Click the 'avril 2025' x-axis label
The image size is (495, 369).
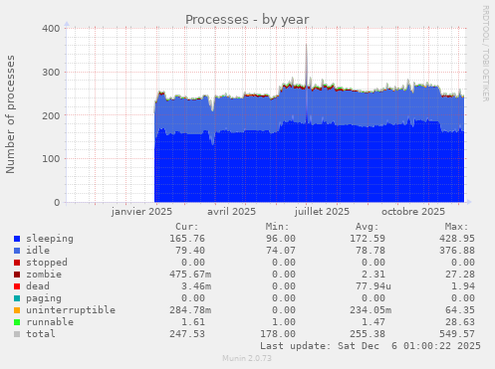click(x=232, y=212)
